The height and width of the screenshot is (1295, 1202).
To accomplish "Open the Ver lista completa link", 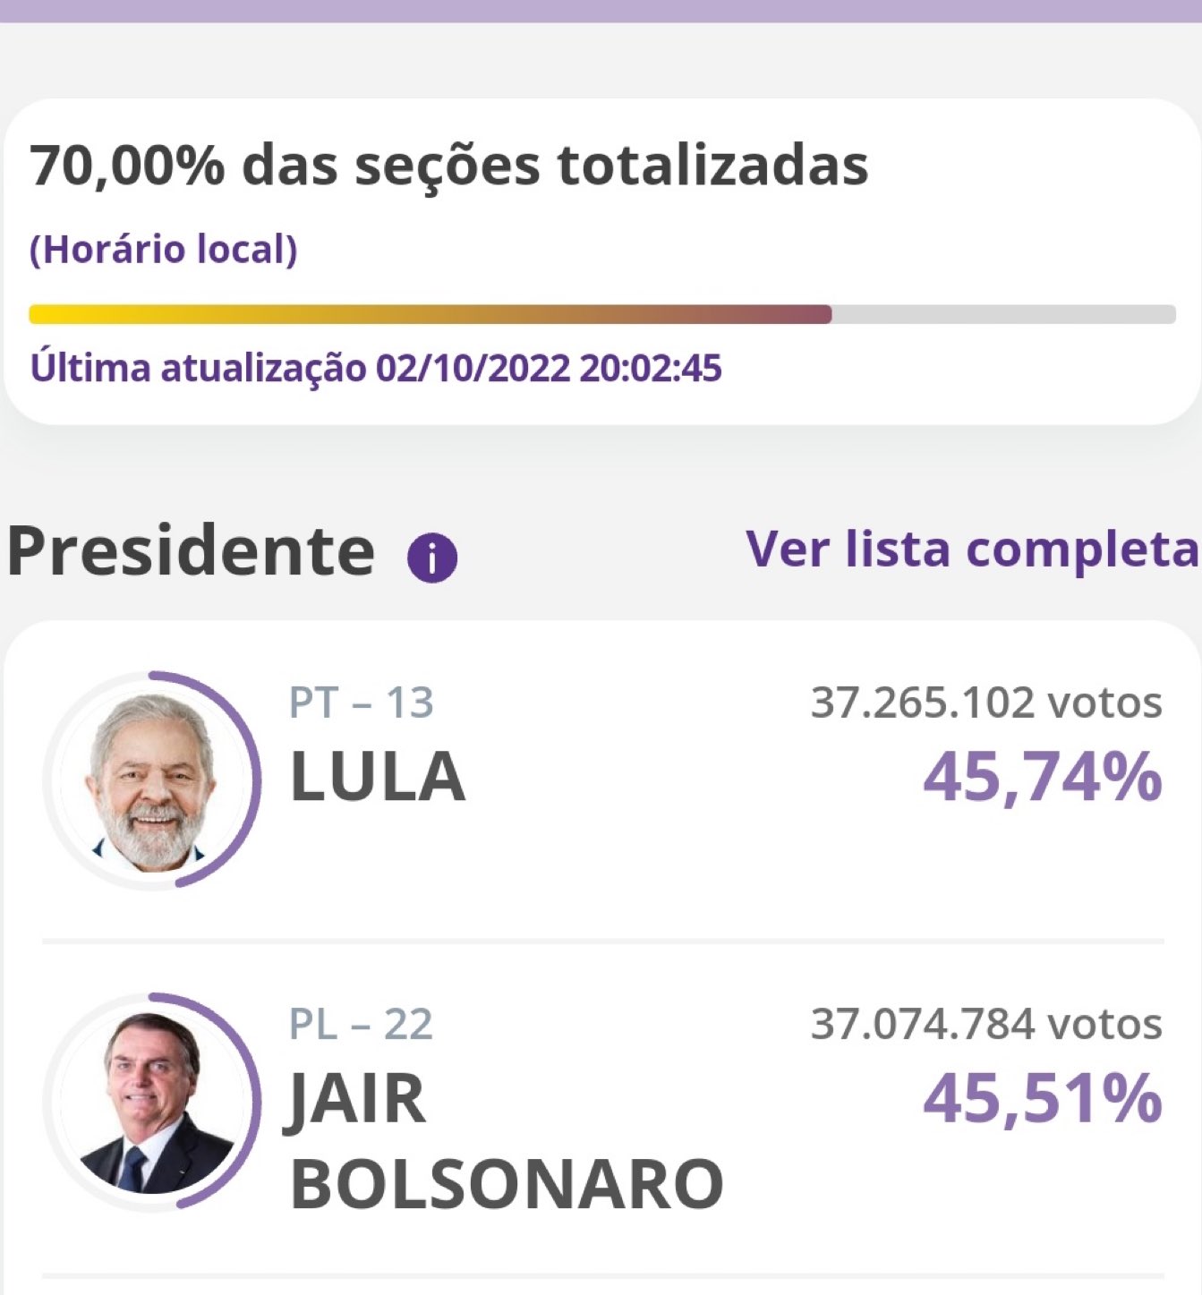I will [972, 550].
